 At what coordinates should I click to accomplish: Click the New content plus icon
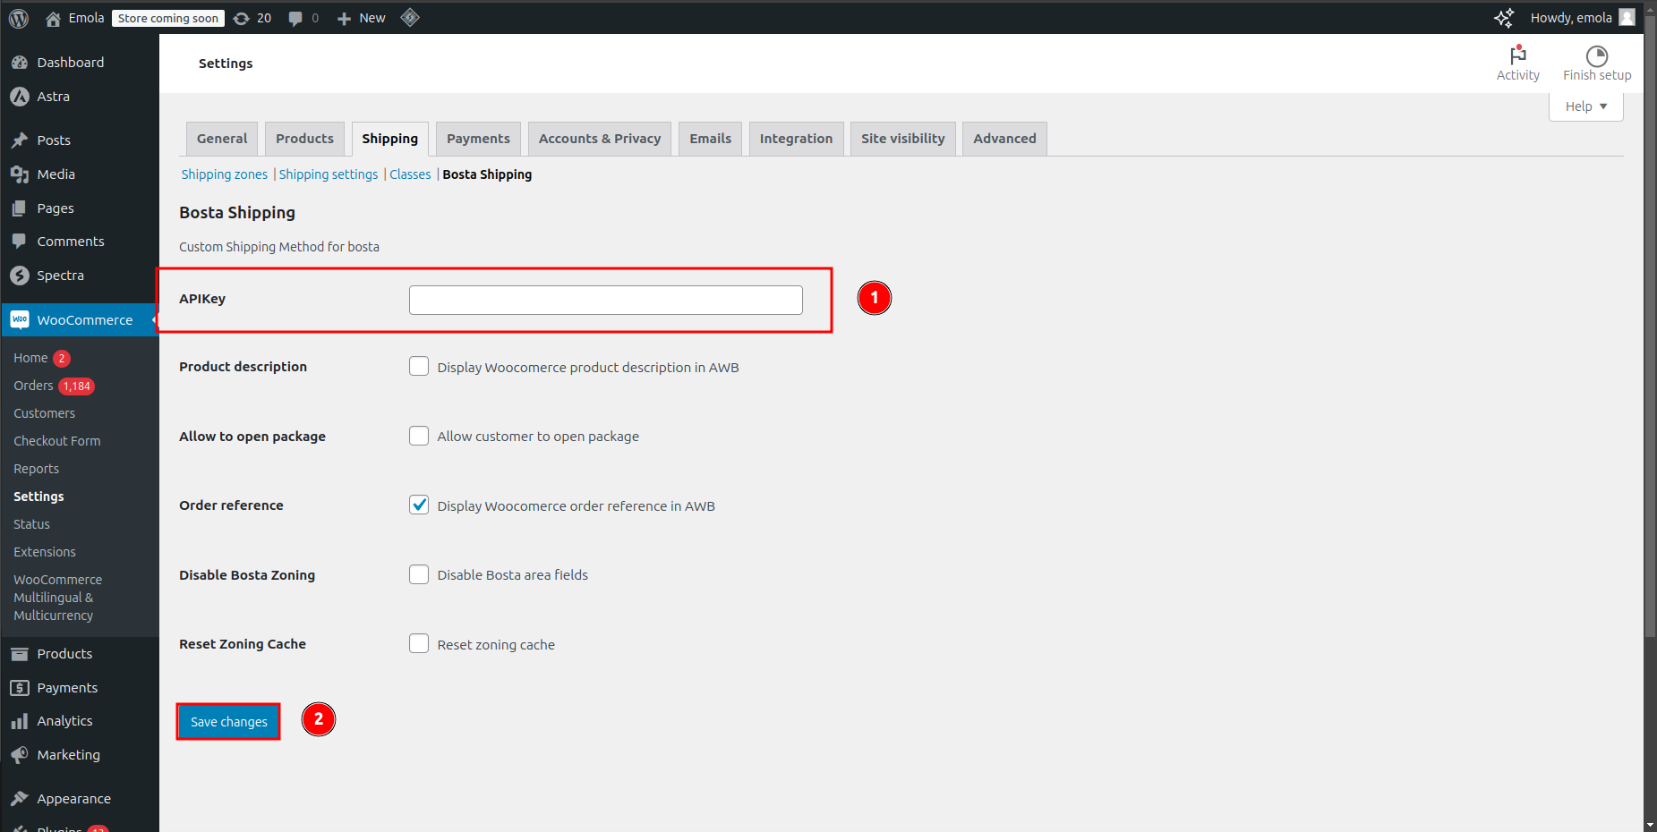tap(344, 19)
